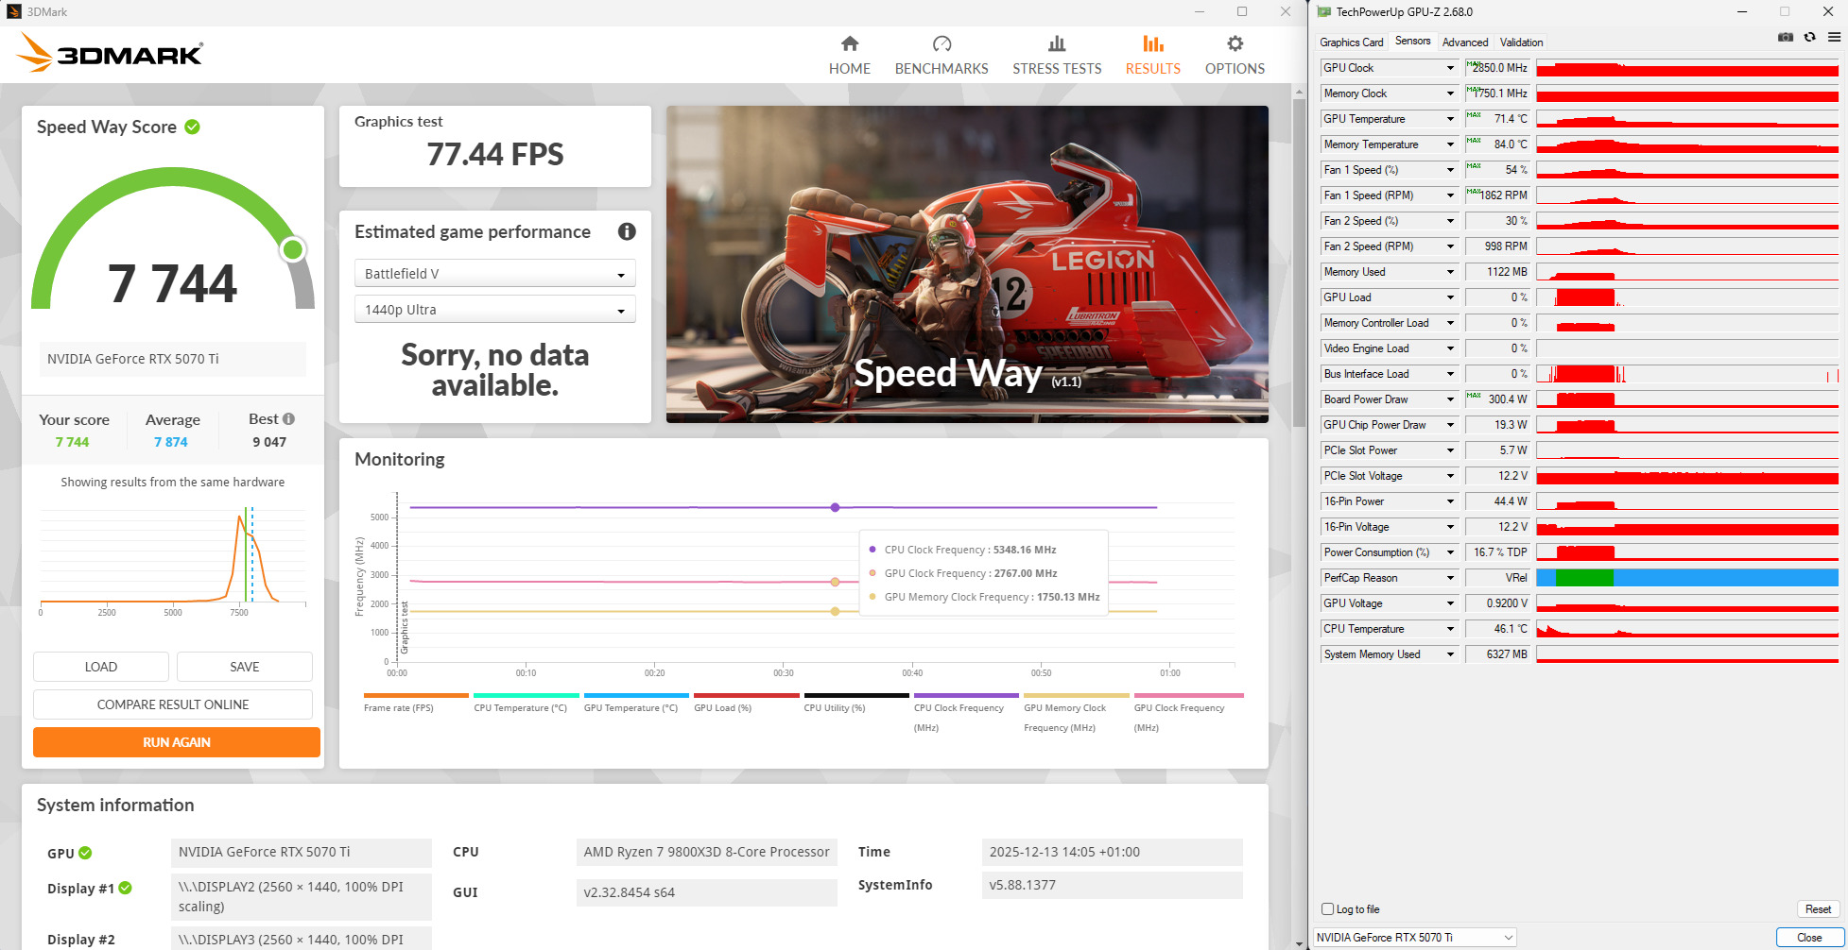The image size is (1848, 950).
Task: Open Options with the gear icon
Action: (1235, 43)
